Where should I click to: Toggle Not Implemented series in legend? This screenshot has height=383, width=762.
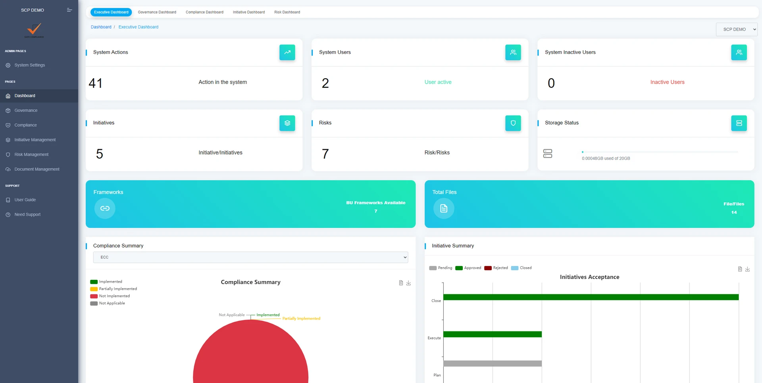coord(110,296)
